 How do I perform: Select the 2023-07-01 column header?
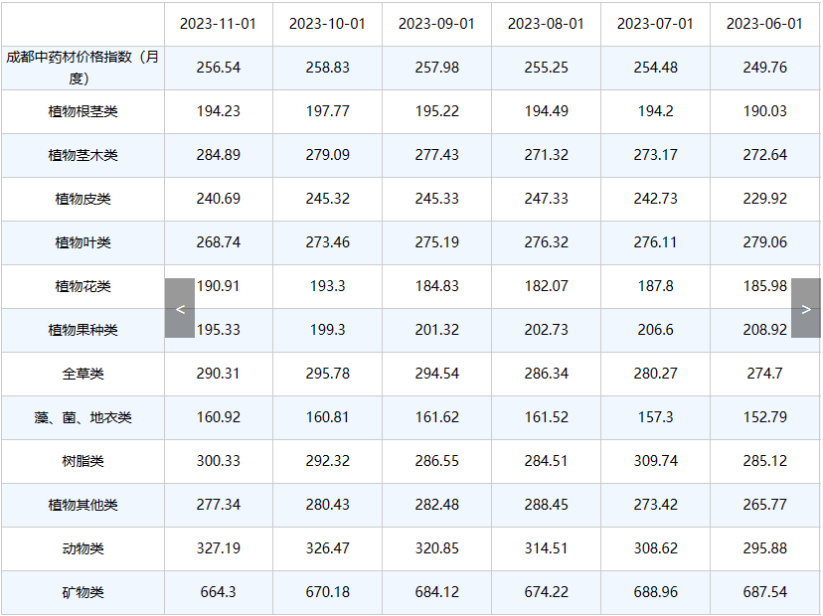point(655,24)
